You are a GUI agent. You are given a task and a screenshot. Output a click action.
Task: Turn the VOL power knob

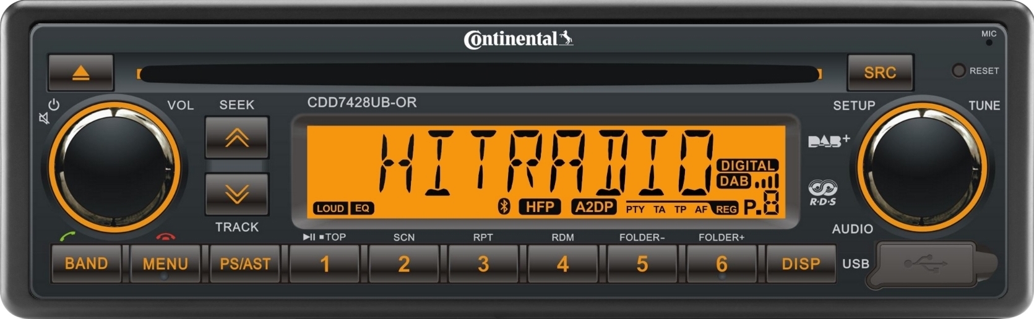(x=114, y=167)
